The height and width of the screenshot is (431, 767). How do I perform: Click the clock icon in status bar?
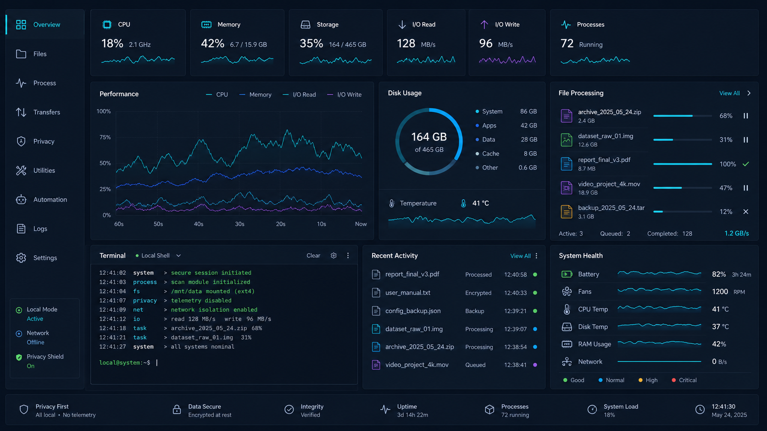[x=700, y=409]
